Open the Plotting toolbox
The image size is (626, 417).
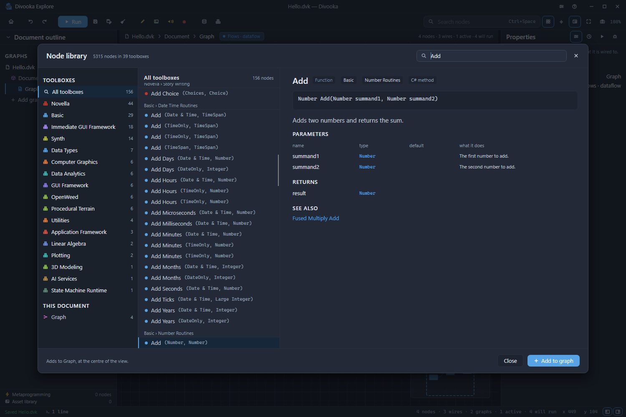click(x=88, y=255)
